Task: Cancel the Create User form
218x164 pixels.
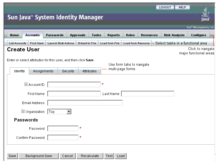Action: (x=67, y=156)
